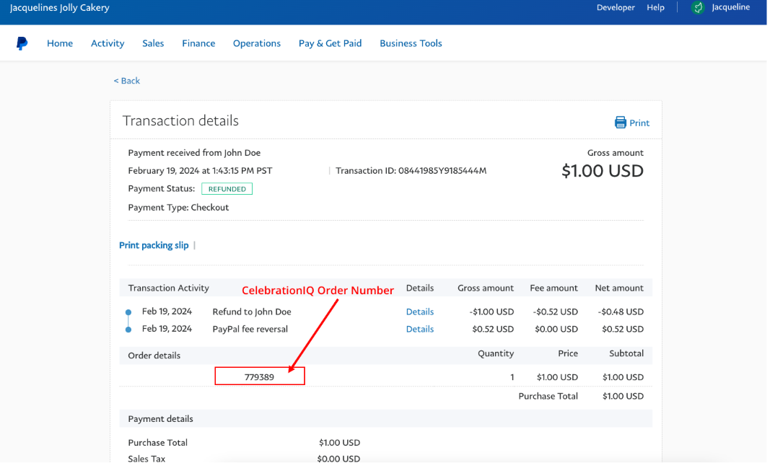Open the Help link
The height and width of the screenshot is (463, 770).
655,8
